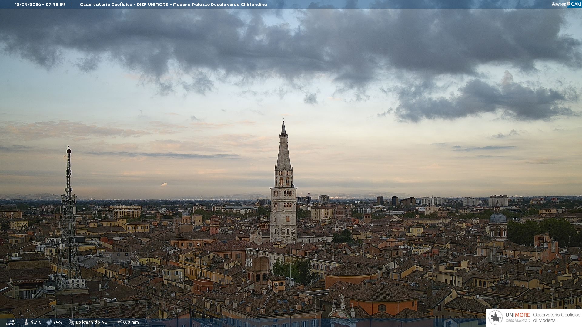Click the Ghirlandina tower spire
The height and width of the screenshot is (327, 582).
coord(283,145)
